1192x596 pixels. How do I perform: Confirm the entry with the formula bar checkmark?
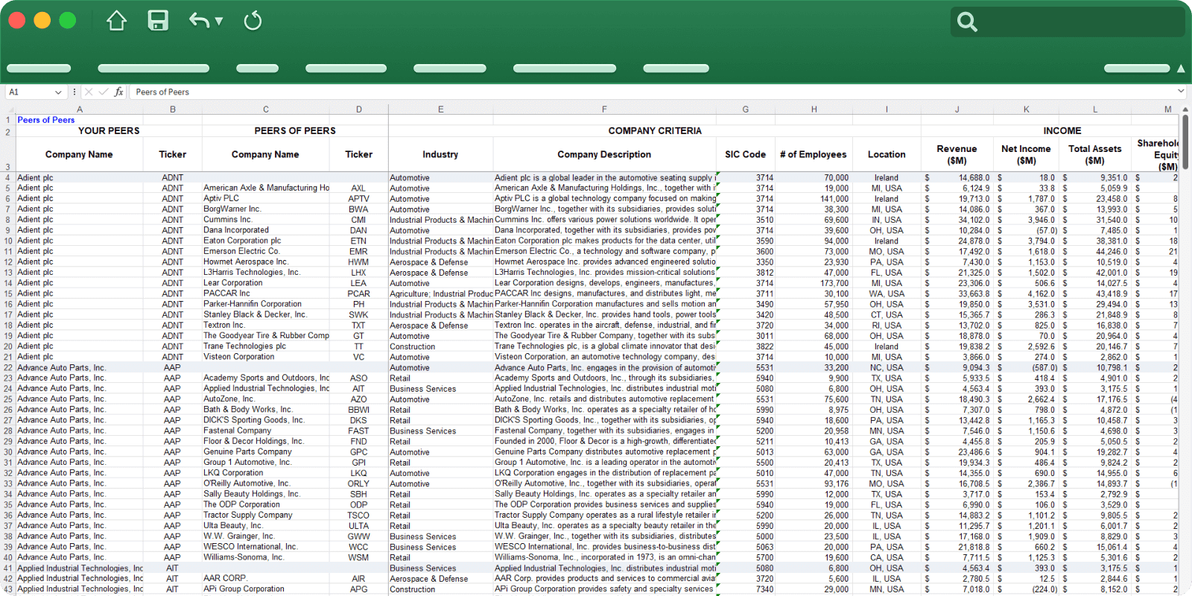(x=104, y=92)
